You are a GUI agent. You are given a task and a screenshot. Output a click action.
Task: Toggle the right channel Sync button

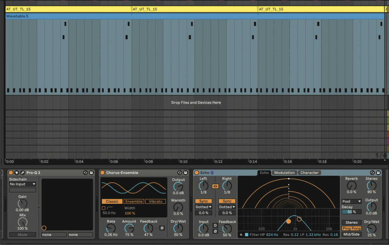point(227,201)
